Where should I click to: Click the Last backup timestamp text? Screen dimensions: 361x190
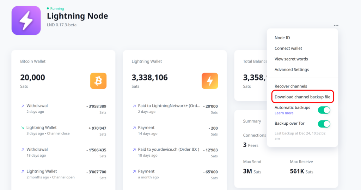pos(300,136)
